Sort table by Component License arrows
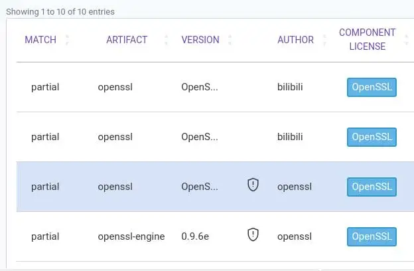414x271 pixels. (x=405, y=40)
